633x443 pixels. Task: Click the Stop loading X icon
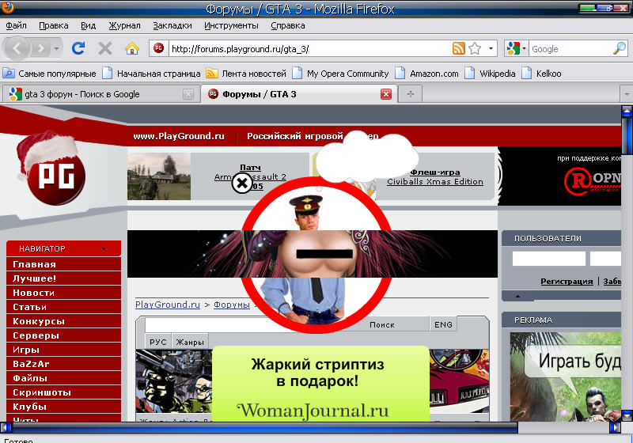tap(105, 49)
